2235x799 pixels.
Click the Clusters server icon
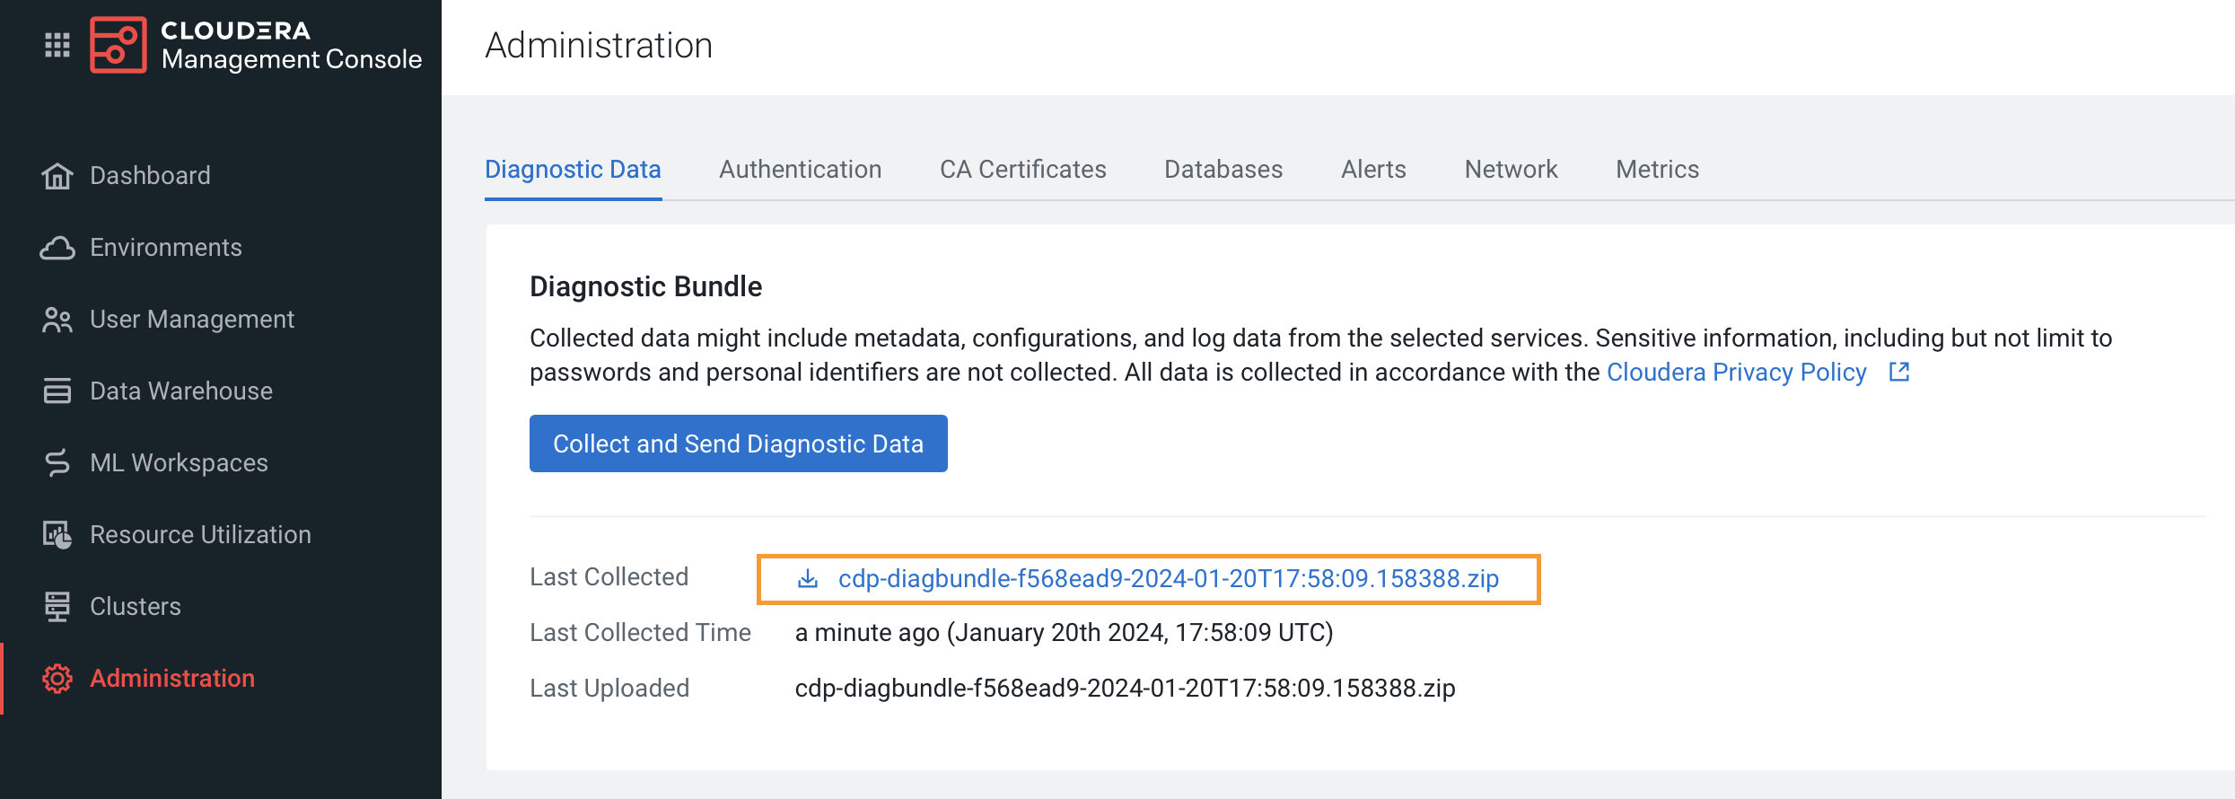coord(57,607)
